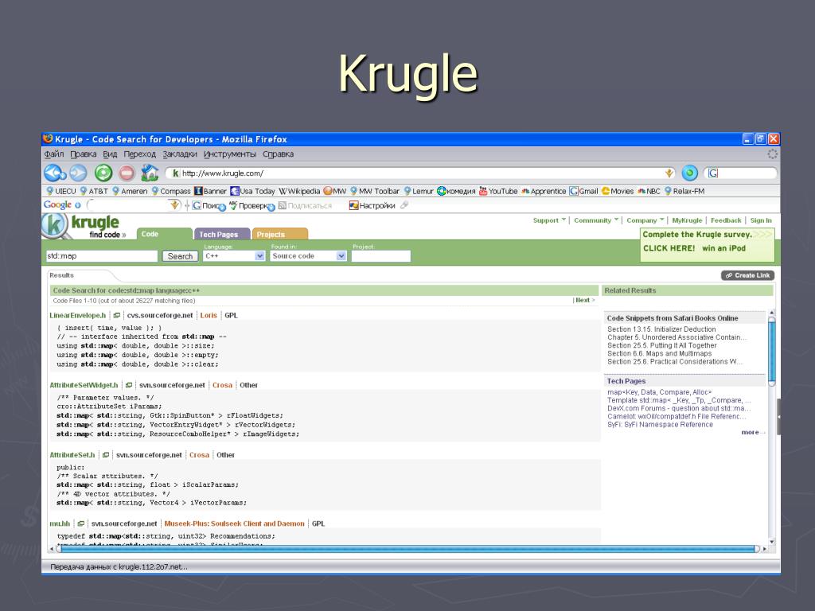Image resolution: width=815 pixels, height=611 pixels.
Task: Switch to the Tech Pages tab
Action: pyautogui.click(x=221, y=235)
